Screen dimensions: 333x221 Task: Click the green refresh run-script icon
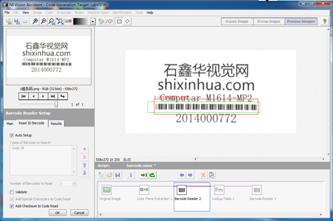coord(152,175)
